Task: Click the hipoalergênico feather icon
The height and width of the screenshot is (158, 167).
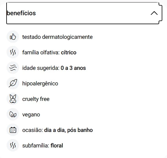Action: [x=13, y=83]
